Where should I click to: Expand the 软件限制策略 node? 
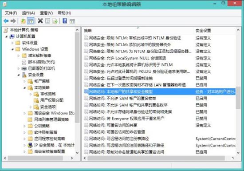point(24,132)
